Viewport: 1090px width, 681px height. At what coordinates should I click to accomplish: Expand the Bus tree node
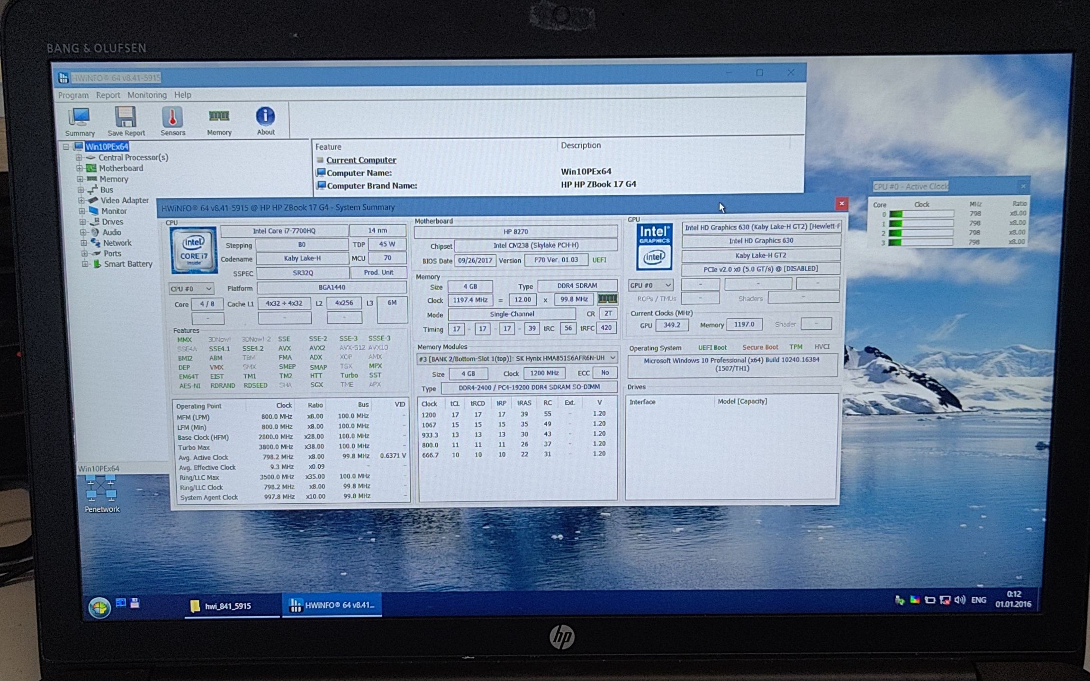[81, 190]
